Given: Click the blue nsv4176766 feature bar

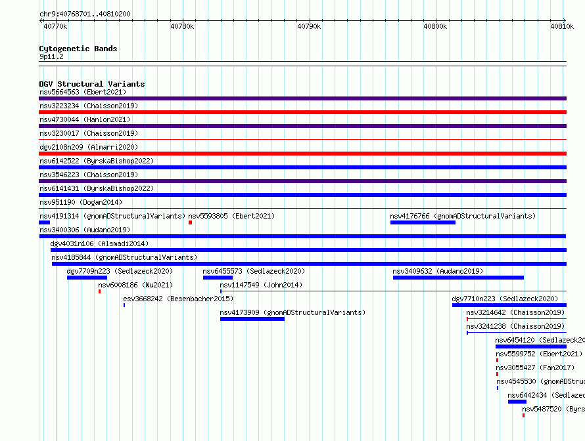Looking at the screenshot, I should click(x=423, y=222).
